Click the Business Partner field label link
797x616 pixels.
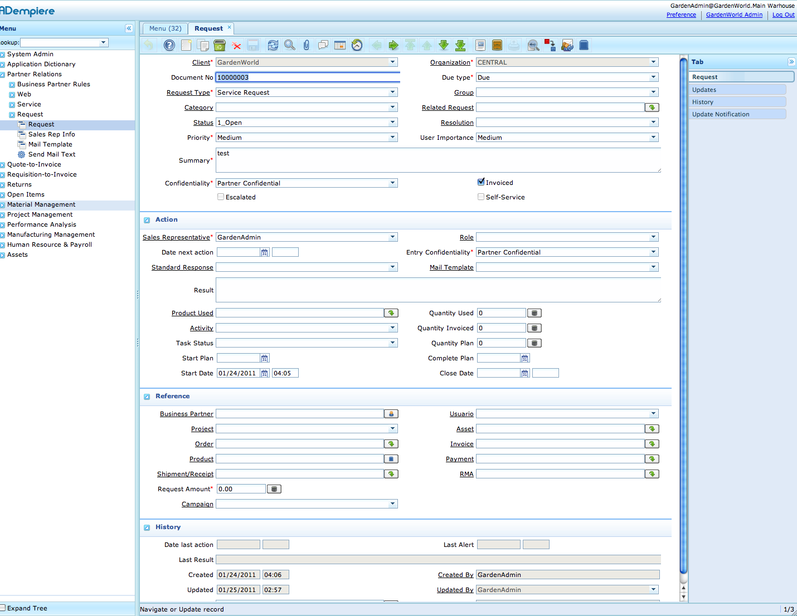187,414
